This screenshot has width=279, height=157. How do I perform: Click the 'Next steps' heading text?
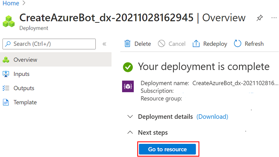click(x=153, y=133)
